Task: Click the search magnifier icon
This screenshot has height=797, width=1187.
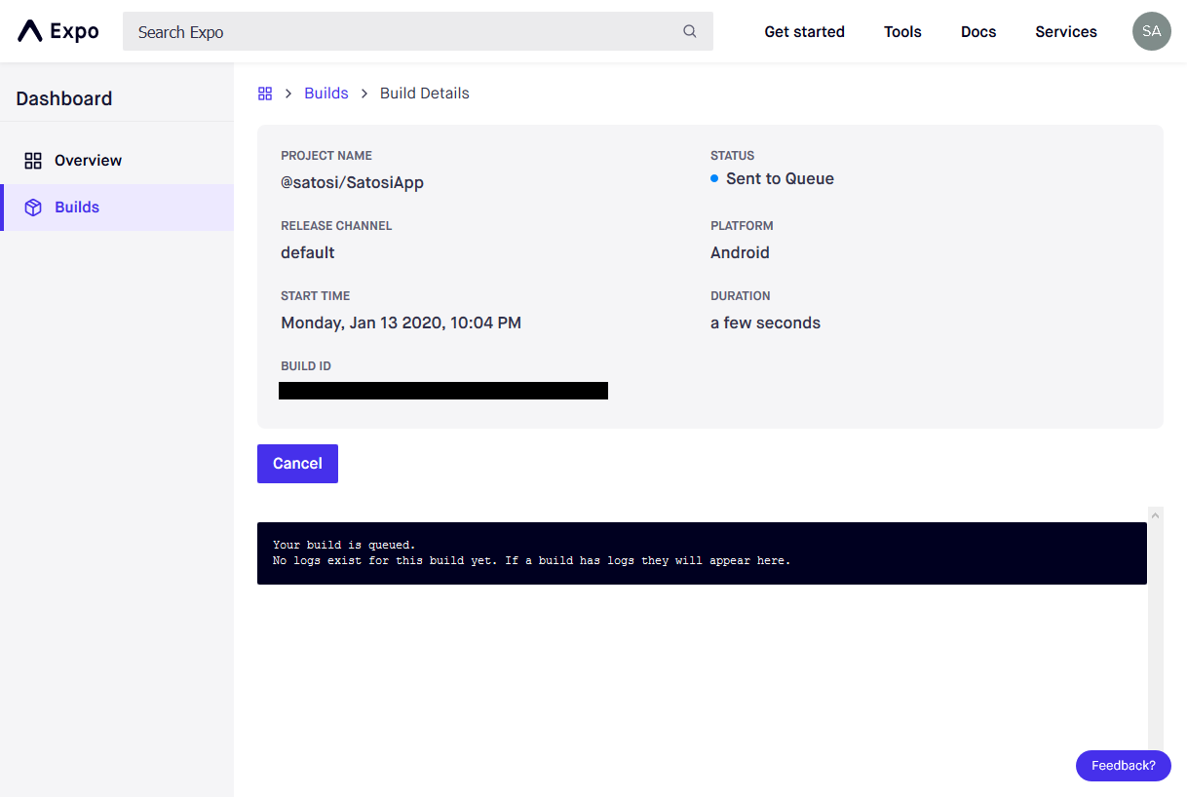Action: coord(690,31)
